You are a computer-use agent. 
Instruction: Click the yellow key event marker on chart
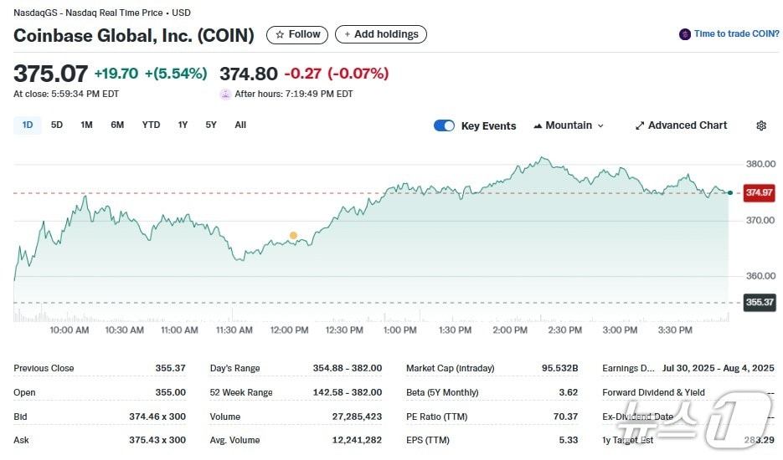click(293, 235)
